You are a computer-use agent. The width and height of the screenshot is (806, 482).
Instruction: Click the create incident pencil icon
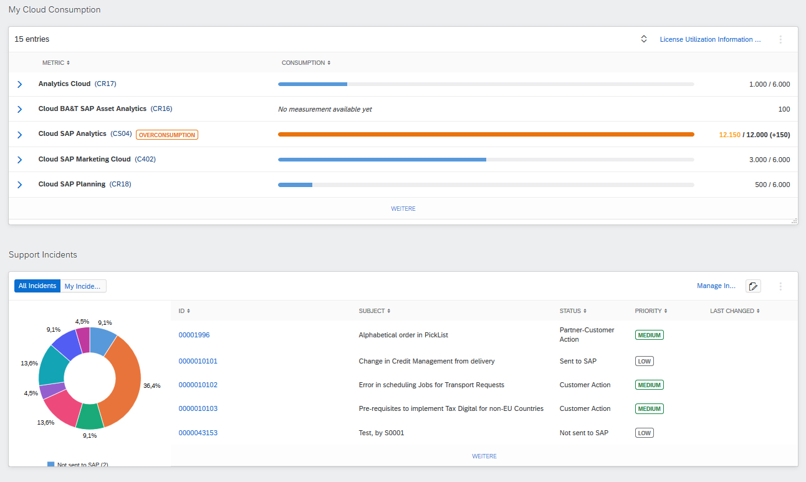(754, 286)
